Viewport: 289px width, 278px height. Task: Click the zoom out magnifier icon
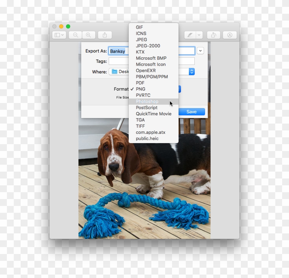[75, 35]
